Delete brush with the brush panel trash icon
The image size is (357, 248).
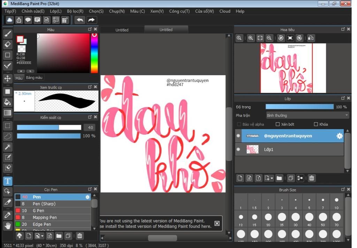[x=80, y=236]
